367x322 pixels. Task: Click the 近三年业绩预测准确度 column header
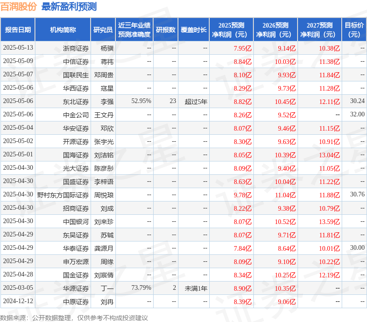(x=134, y=30)
